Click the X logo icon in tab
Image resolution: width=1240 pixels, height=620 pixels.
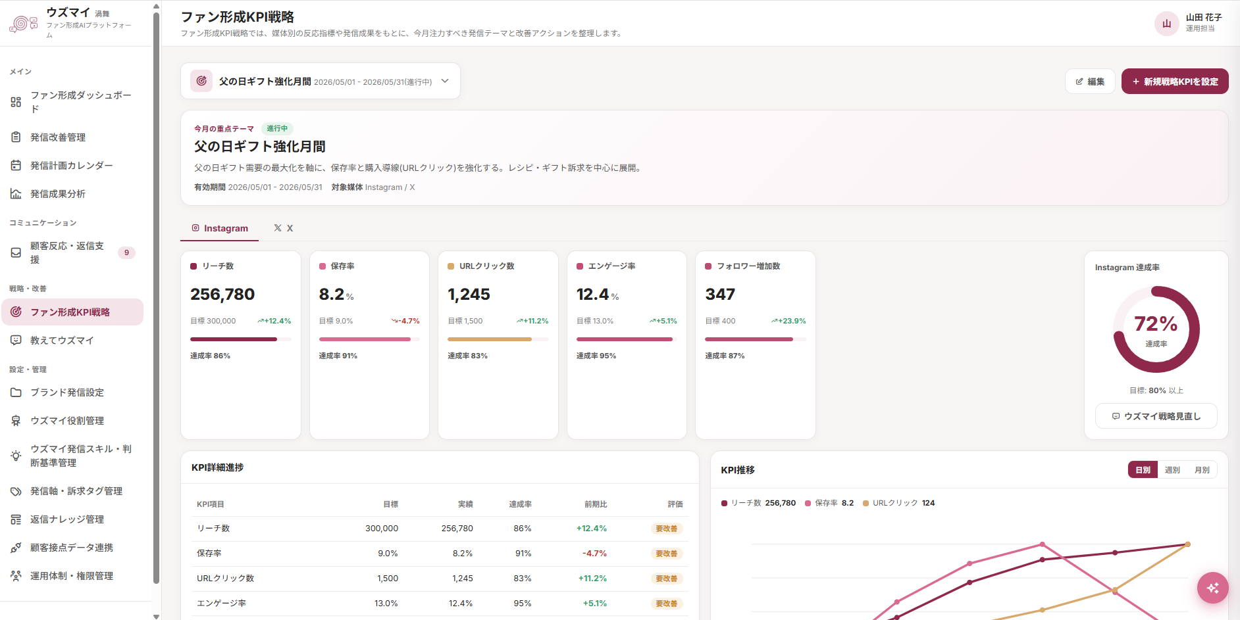coord(278,228)
